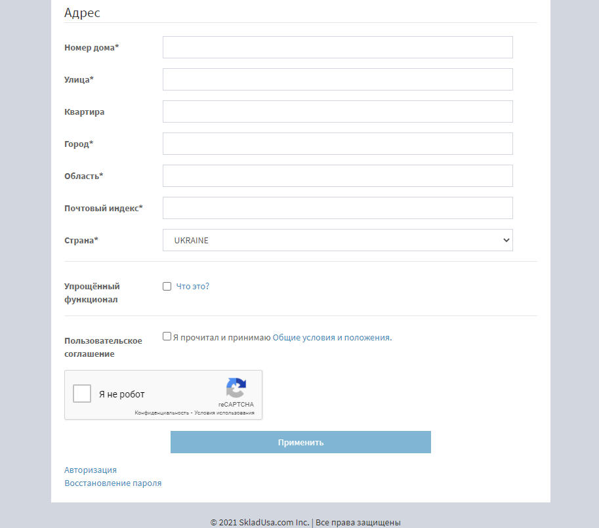599x528 pixels.
Task: Enable the Упрощённый функционал checkbox
Action: pos(167,287)
